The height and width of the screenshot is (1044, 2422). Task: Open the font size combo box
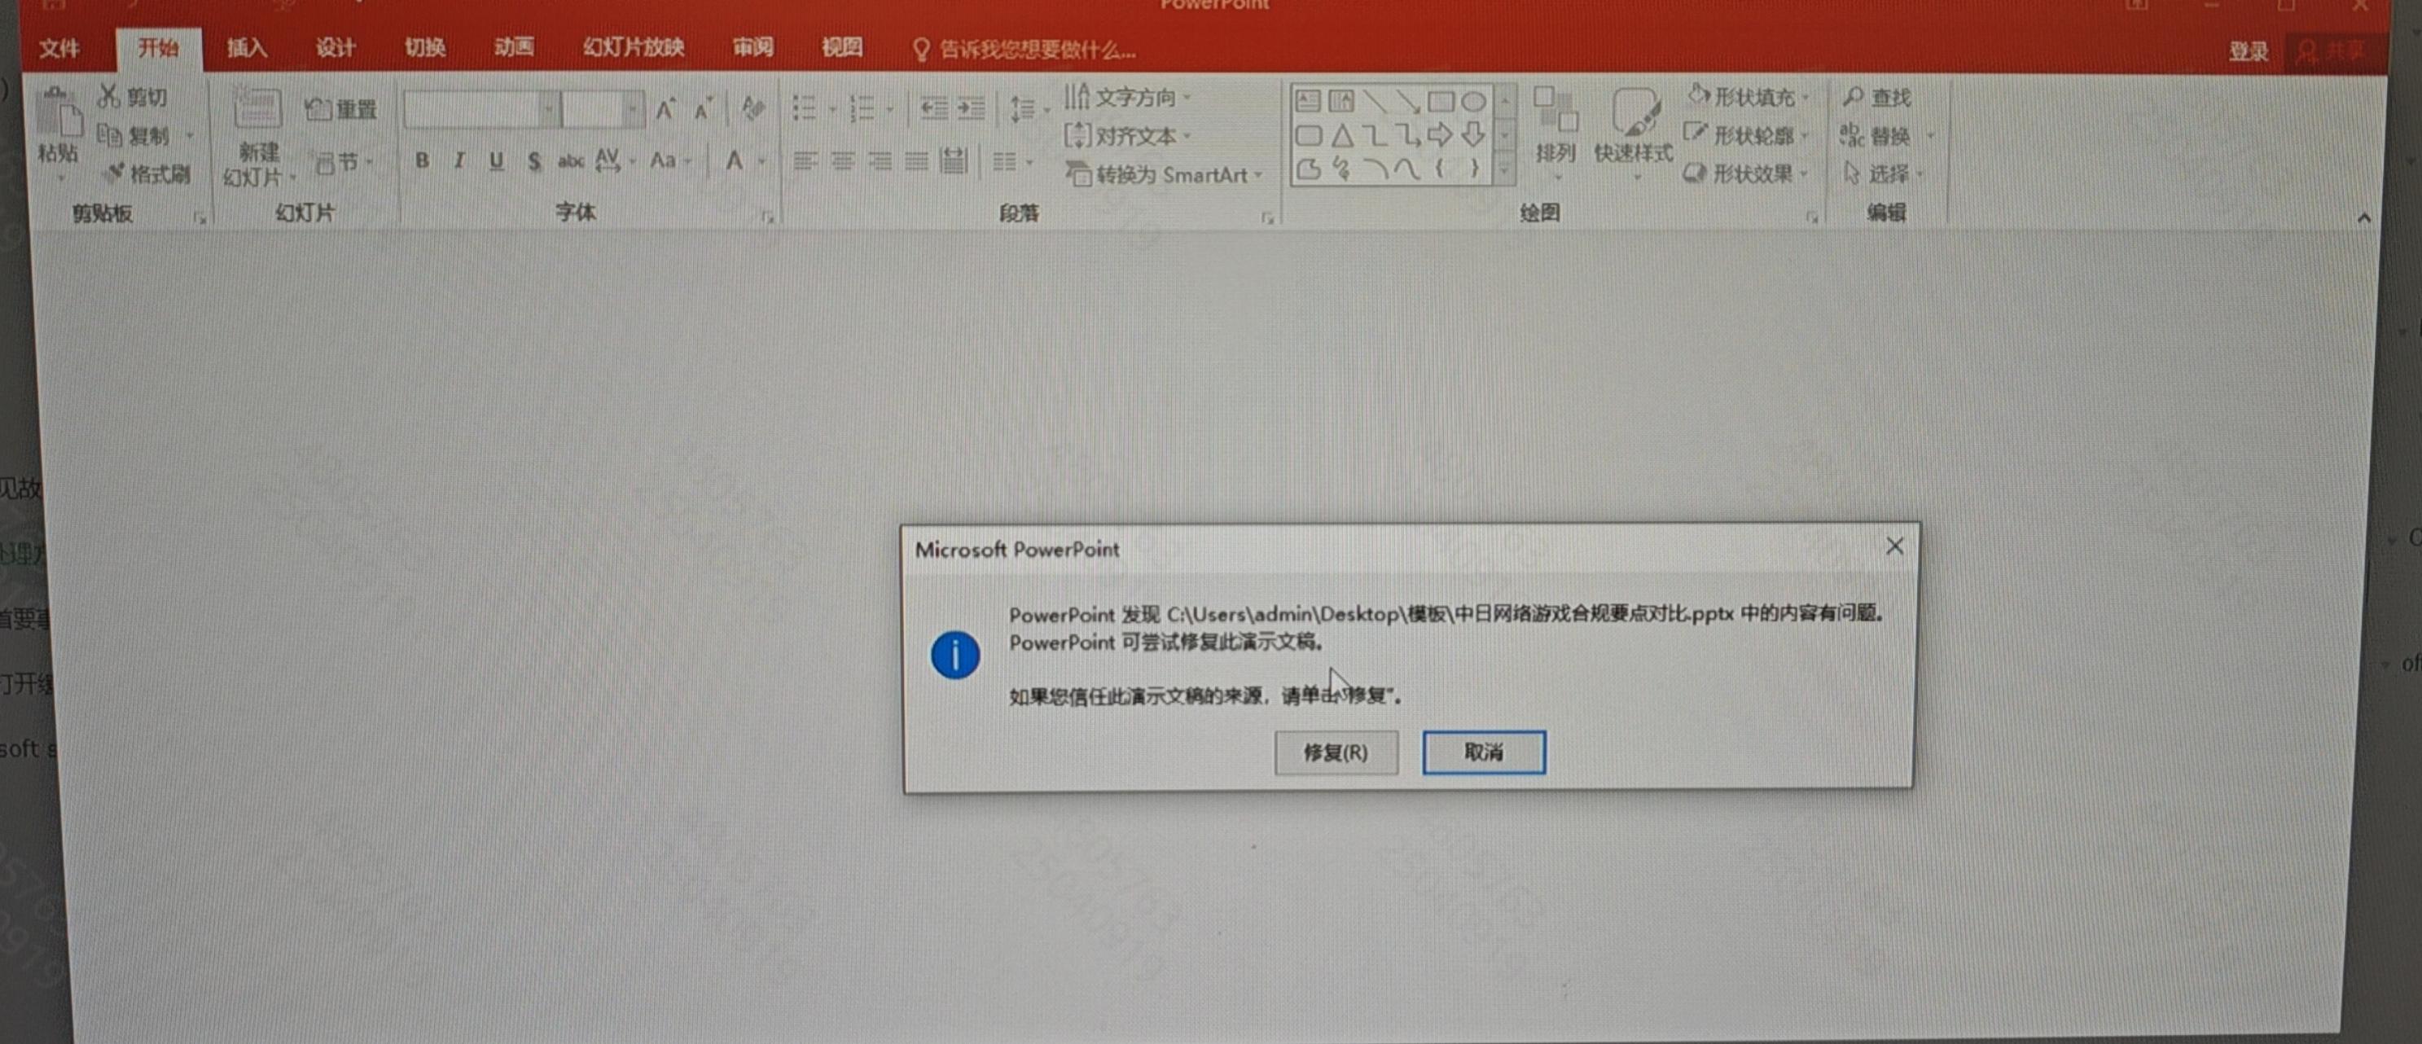pyautogui.click(x=603, y=111)
